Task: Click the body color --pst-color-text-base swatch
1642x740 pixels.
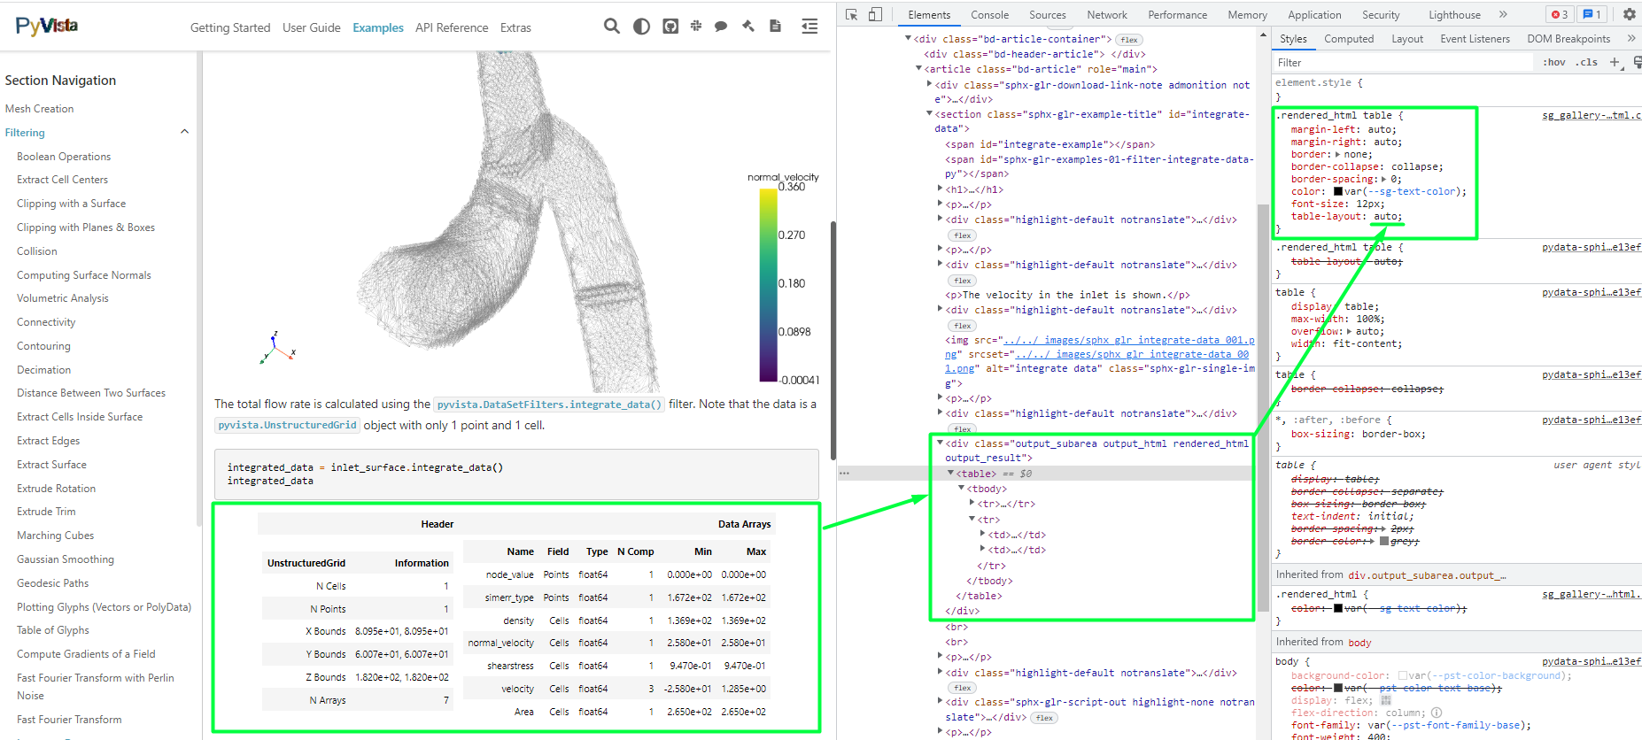Action: coord(1338,688)
